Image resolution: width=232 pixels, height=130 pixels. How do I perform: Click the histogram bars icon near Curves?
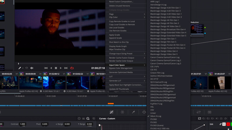click(84, 118)
